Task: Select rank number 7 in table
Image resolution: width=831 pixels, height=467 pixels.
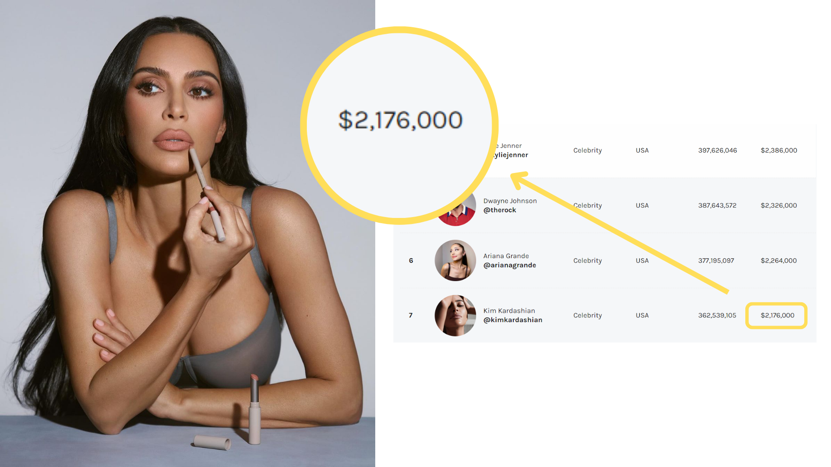Action: [411, 315]
